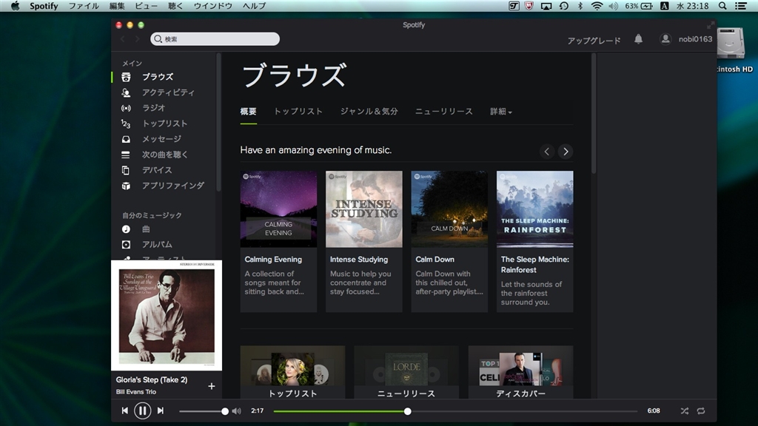Open the 詳細 dropdown tab
Image resolution: width=758 pixels, height=426 pixels.
[501, 112]
